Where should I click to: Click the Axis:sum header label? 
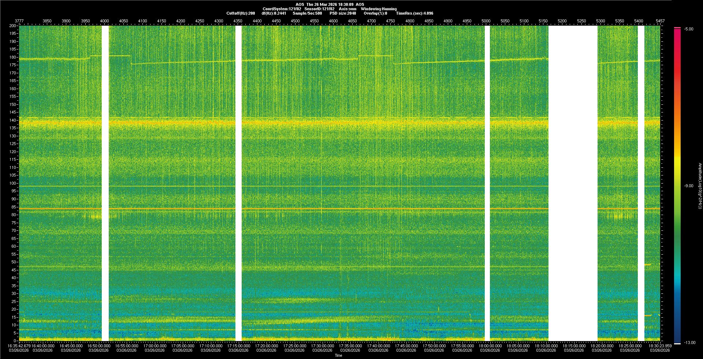point(347,9)
